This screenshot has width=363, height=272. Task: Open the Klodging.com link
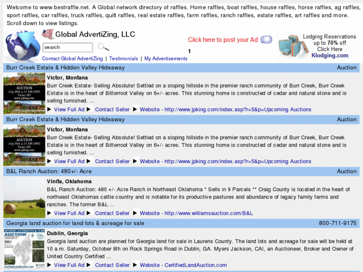pyautogui.click(x=330, y=55)
